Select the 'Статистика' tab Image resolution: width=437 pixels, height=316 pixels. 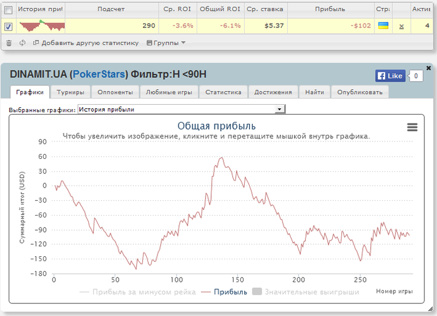point(223,92)
